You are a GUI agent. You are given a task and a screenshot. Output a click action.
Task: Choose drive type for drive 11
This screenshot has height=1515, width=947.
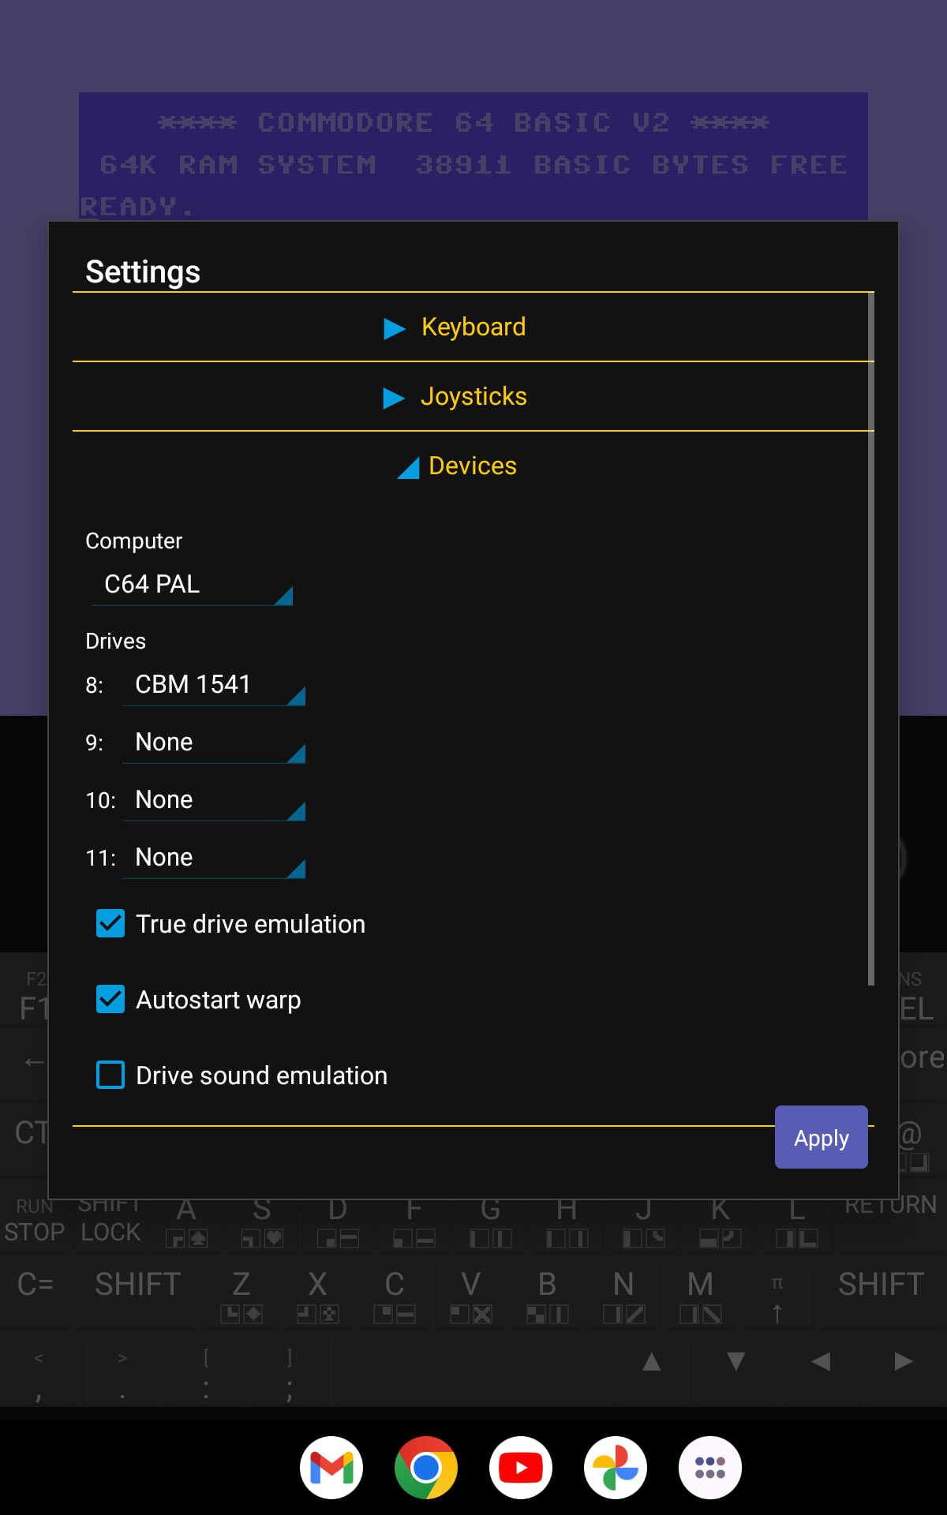(x=213, y=858)
